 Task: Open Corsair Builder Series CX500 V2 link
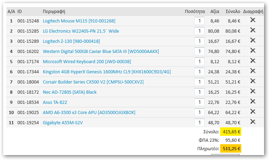click(93, 82)
